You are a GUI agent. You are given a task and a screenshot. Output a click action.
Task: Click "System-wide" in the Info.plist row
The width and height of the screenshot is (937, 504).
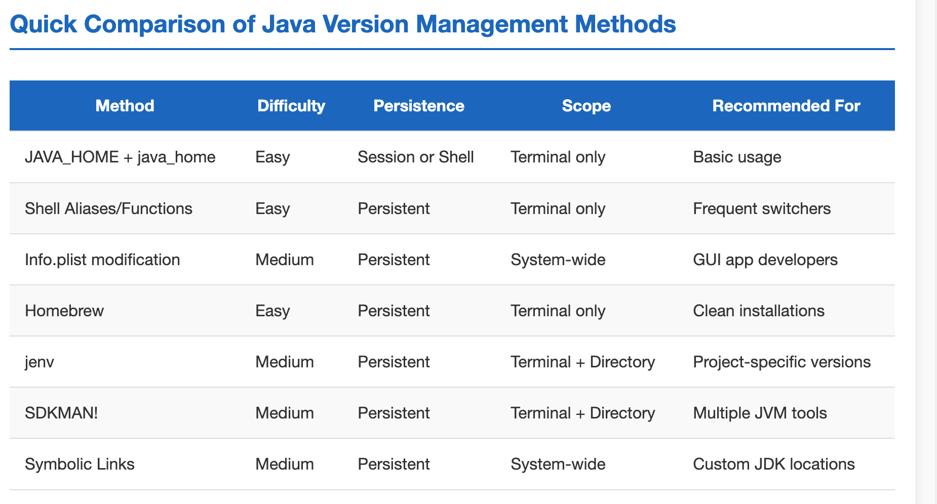(x=558, y=260)
